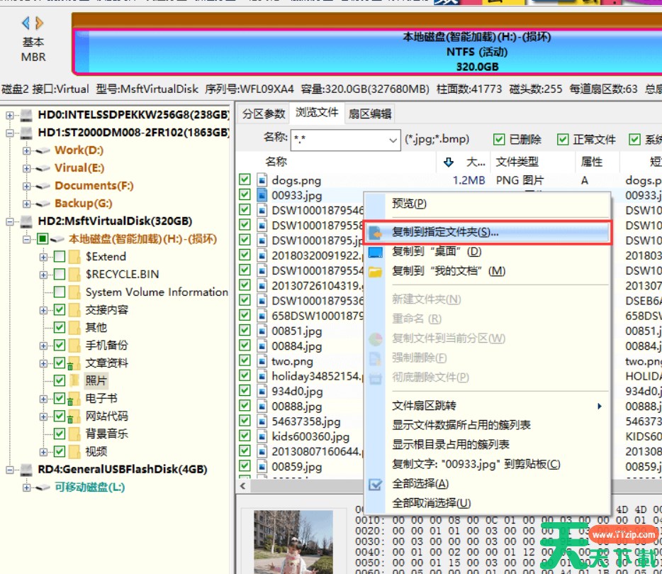Screen dimensions: 662x574
Task: Click the HD0 INTELSSD disk icon
Action: (26, 115)
